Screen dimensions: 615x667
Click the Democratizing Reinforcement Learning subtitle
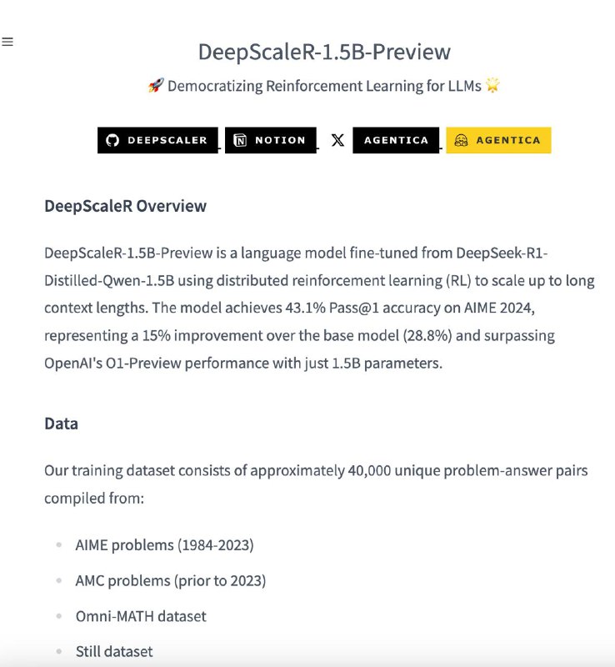point(324,86)
